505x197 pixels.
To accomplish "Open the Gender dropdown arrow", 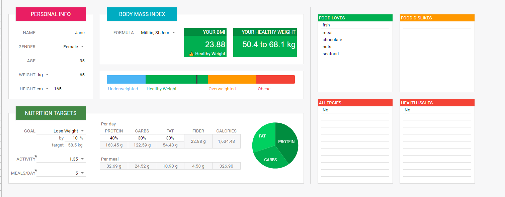I will click(82, 47).
